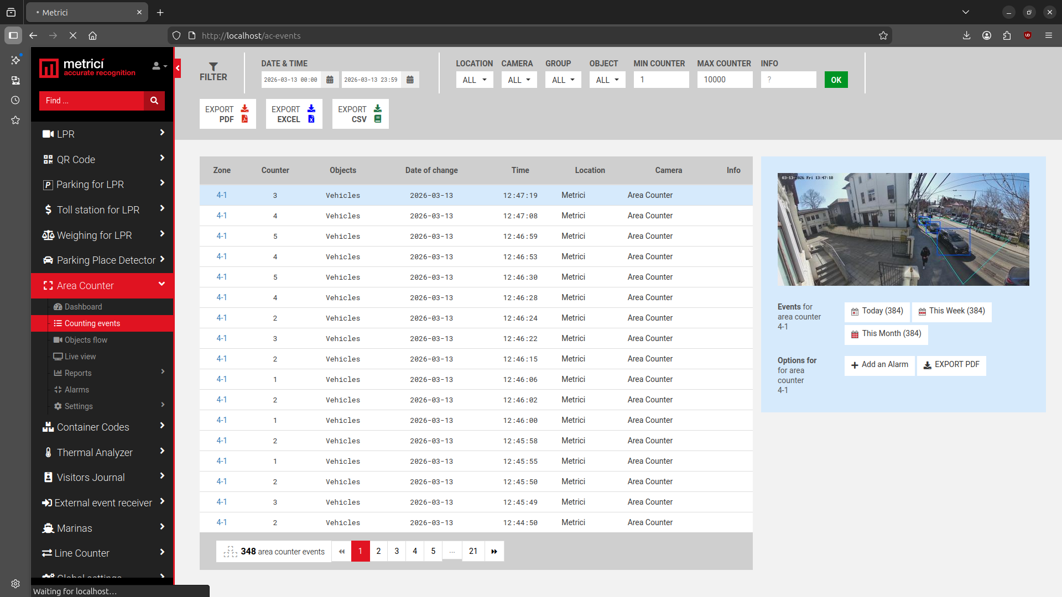Viewport: 1062px width, 597px height.
Task: Expand the Line Counter menu
Action: 102,553
